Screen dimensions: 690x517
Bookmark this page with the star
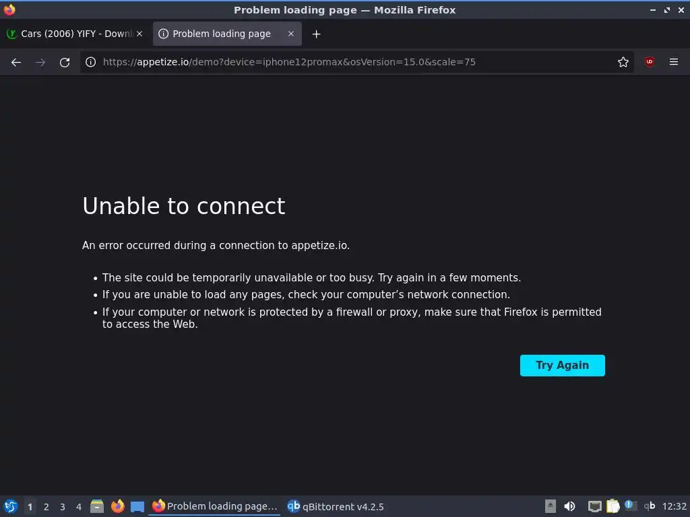point(623,62)
